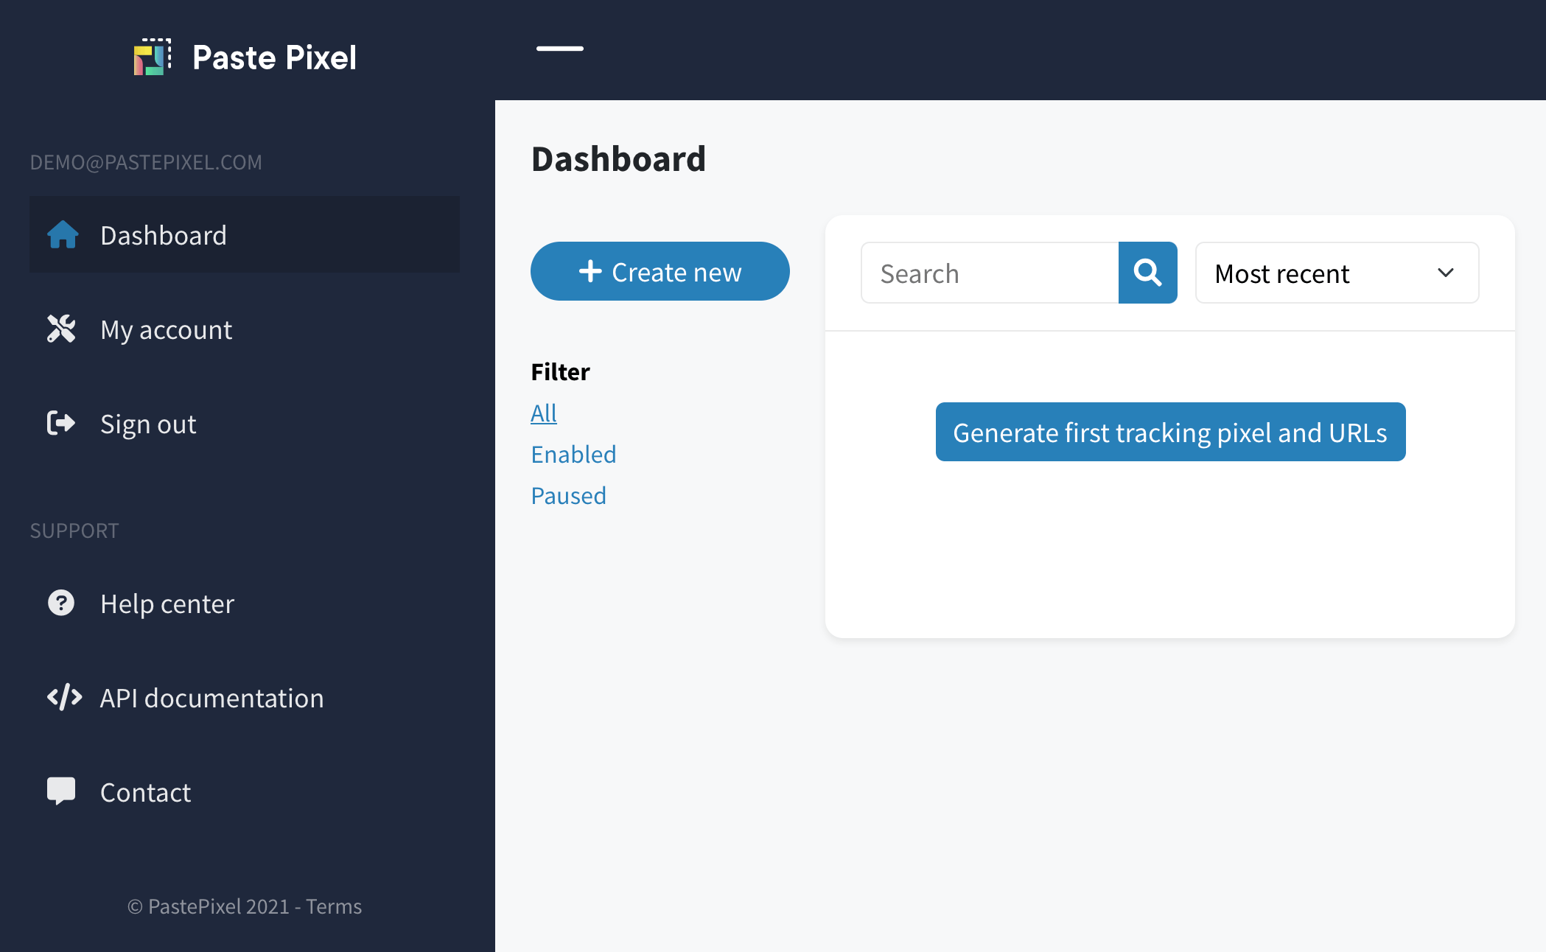
Task: Click the search input field
Action: tap(990, 273)
